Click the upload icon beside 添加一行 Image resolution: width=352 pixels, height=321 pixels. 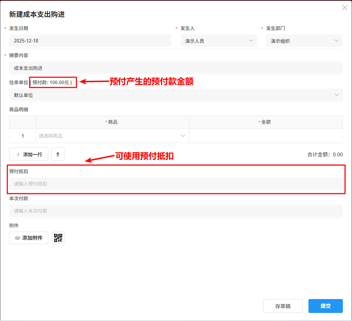pos(58,154)
